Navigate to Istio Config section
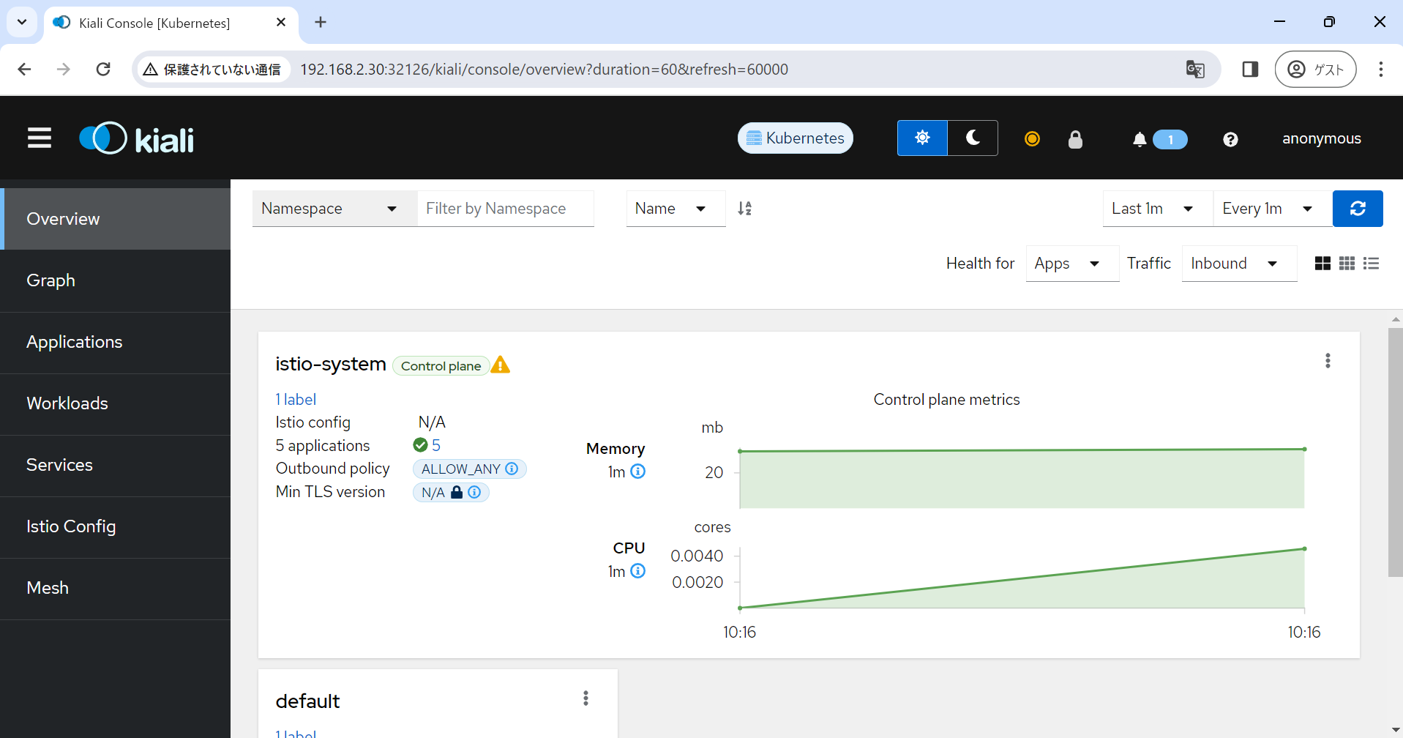Image resolution: width=1403 pixels, height=738 pixels. click(x=71, y=526)
